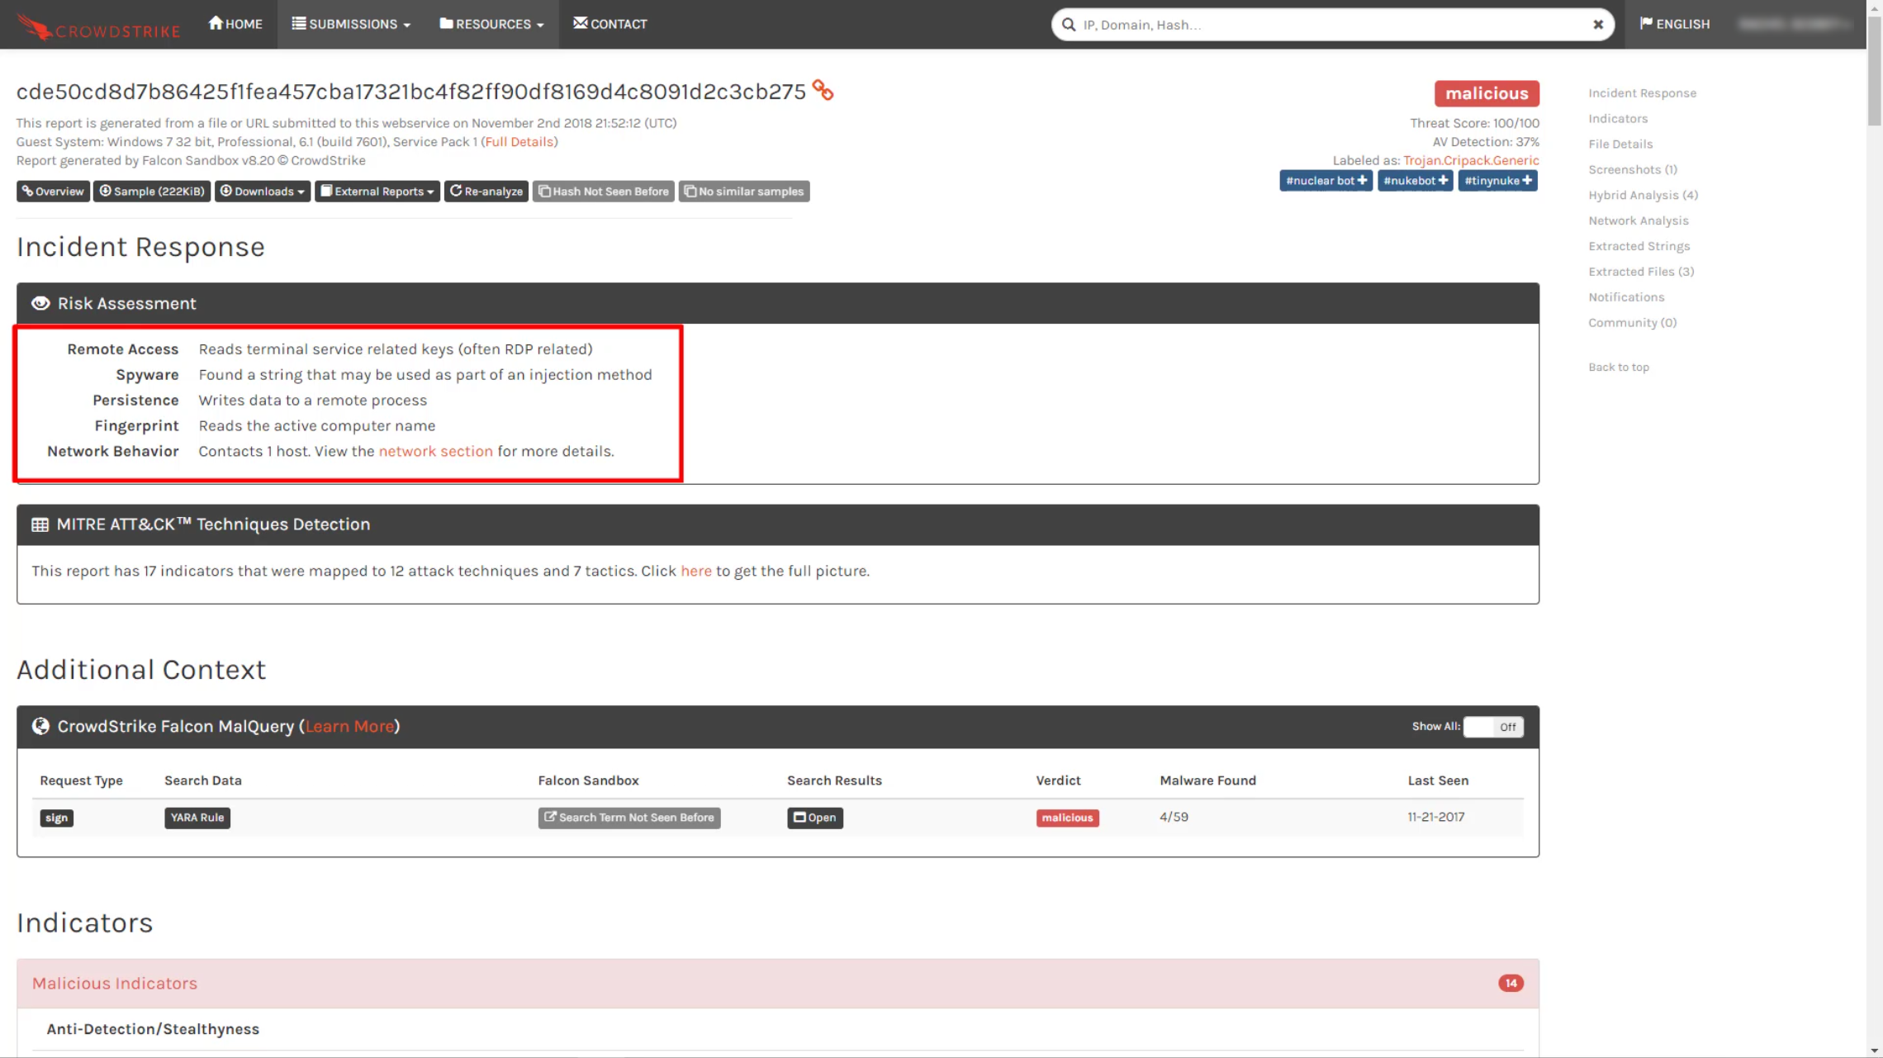
Task: Expand the Malicious Indicators section
Action: [778, 983]
